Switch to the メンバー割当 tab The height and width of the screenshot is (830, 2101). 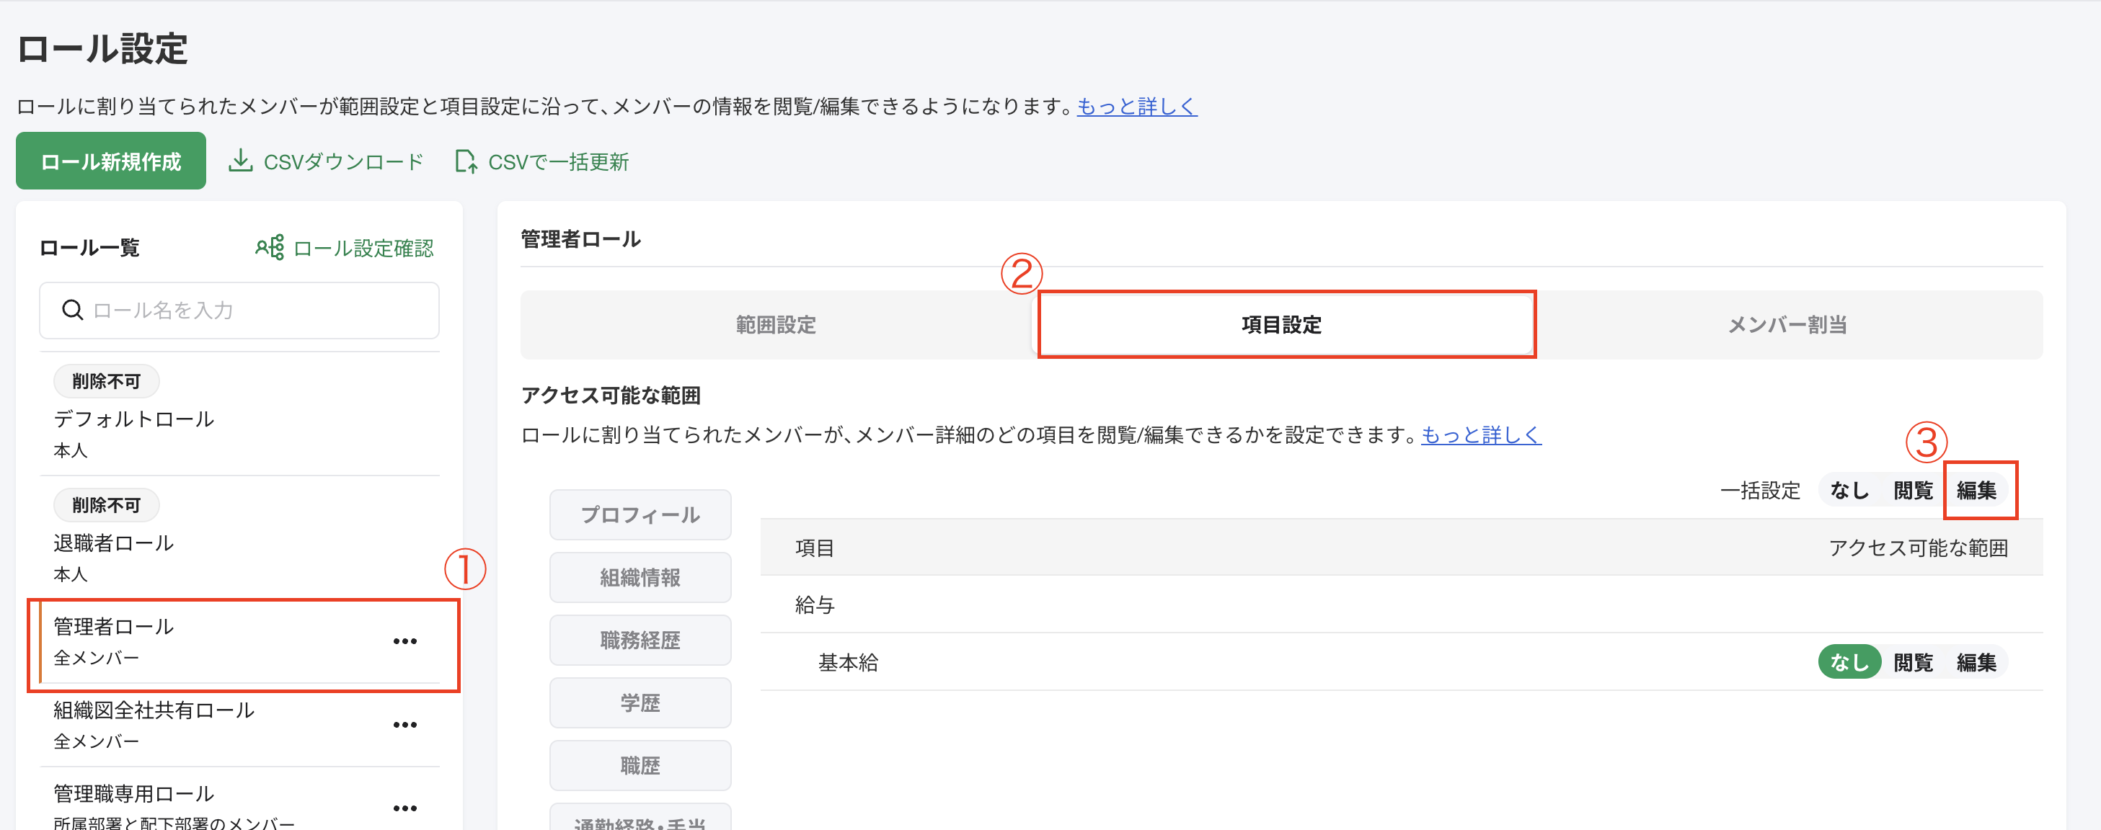[x=1784, y=324]
